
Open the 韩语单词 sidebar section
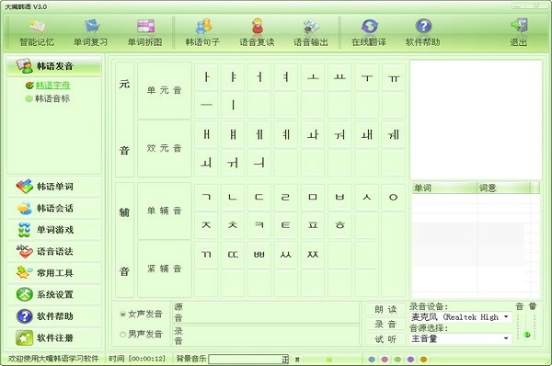[54, 187]
